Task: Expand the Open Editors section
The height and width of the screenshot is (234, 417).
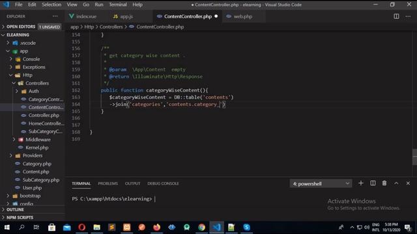Action: [33, 27]
